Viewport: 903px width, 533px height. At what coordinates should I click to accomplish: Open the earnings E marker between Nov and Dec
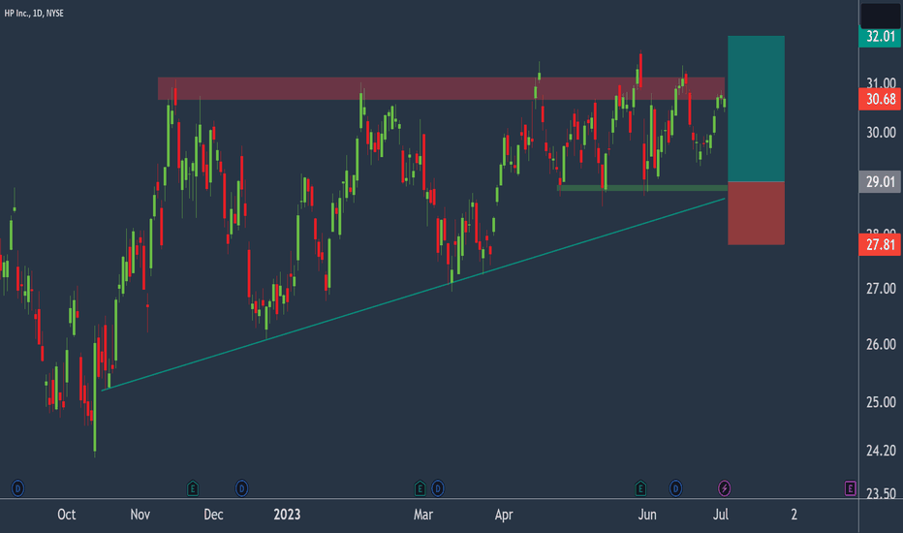pos(193,488)
